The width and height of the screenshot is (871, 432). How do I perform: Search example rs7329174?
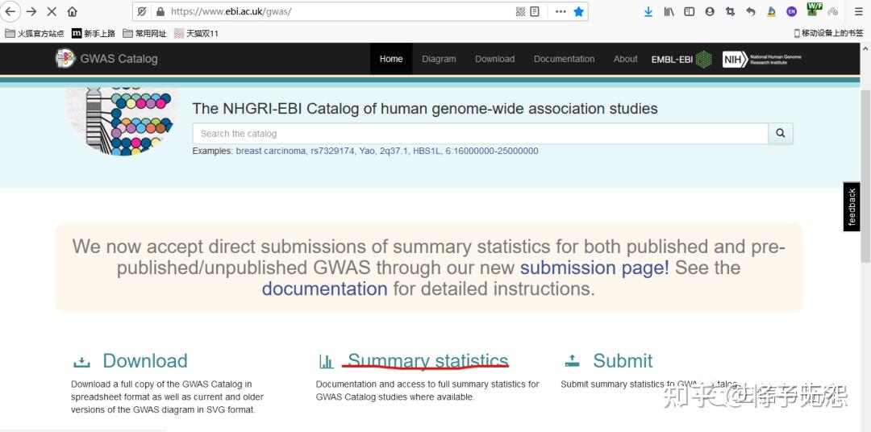(x=332, y=151)
